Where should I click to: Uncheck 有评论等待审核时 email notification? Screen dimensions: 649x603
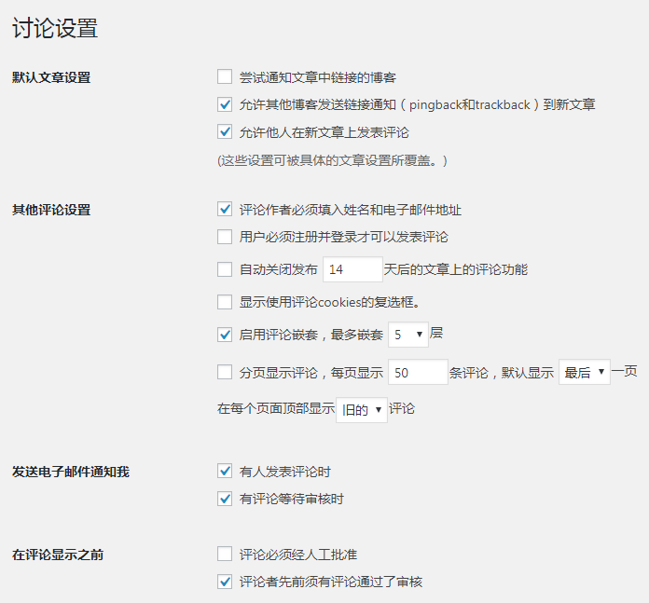[x=225, y=499]
